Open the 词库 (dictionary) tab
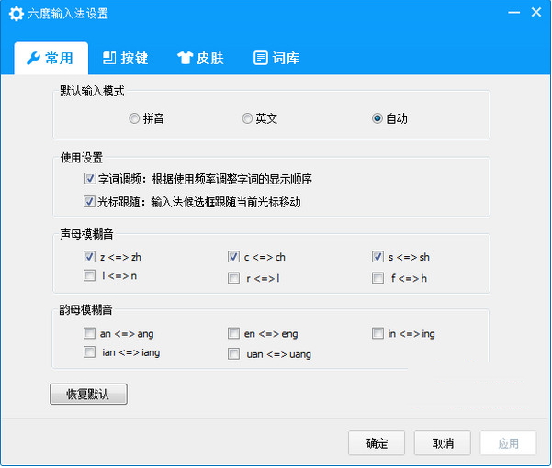The width and height of the screenshot is (552, 468). tap(276, 58)
